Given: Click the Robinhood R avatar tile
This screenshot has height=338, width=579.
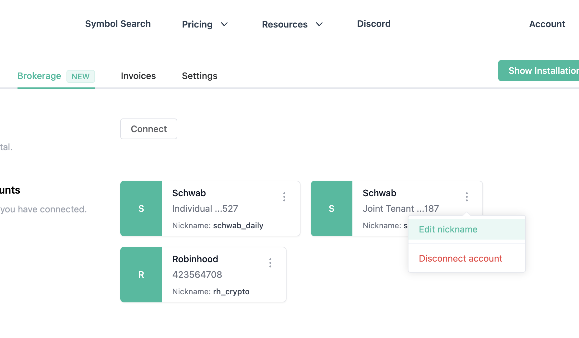Looking at the screenshot, I should click(141, 275).
